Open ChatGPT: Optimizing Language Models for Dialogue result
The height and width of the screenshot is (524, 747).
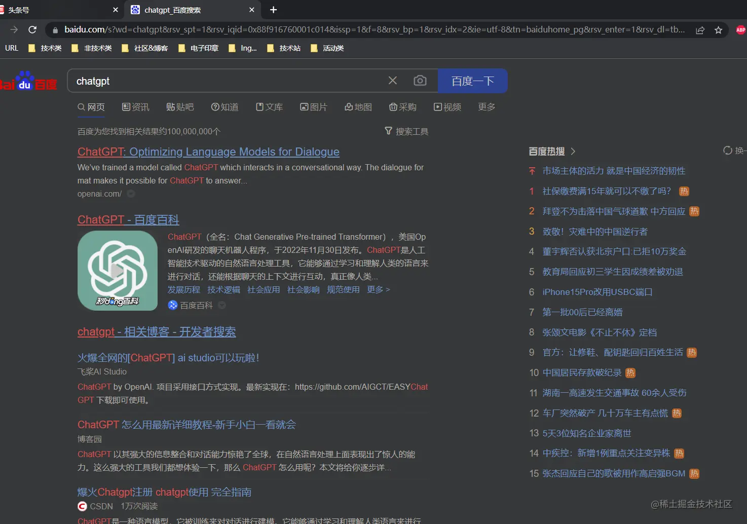pos(208,152)
